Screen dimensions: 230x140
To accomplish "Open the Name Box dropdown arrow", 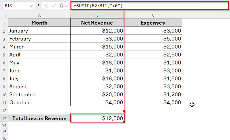I will click(31, 6).
